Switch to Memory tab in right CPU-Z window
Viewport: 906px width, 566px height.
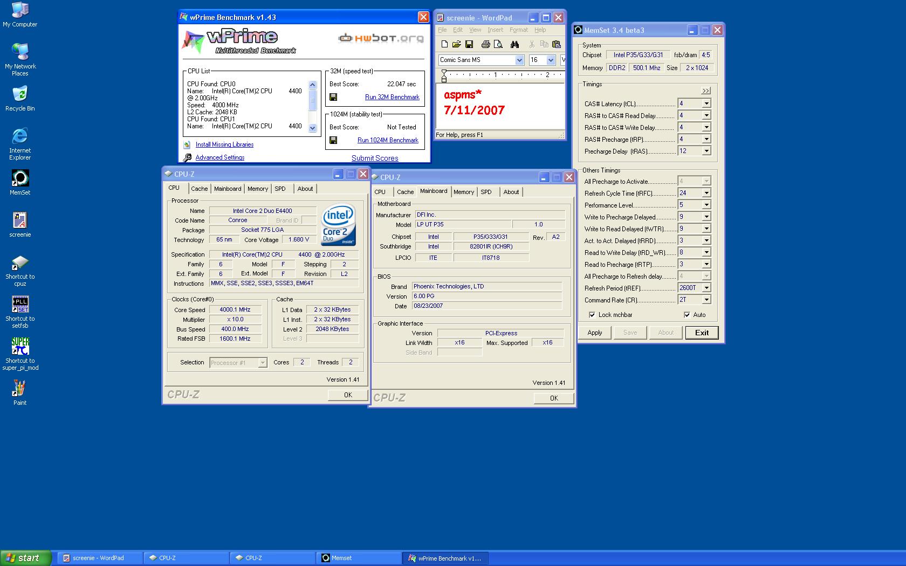point(464,192)
